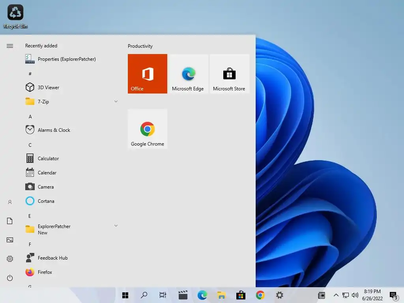
Task: Open Action Center notifications icon
Action: click(393, 296)
